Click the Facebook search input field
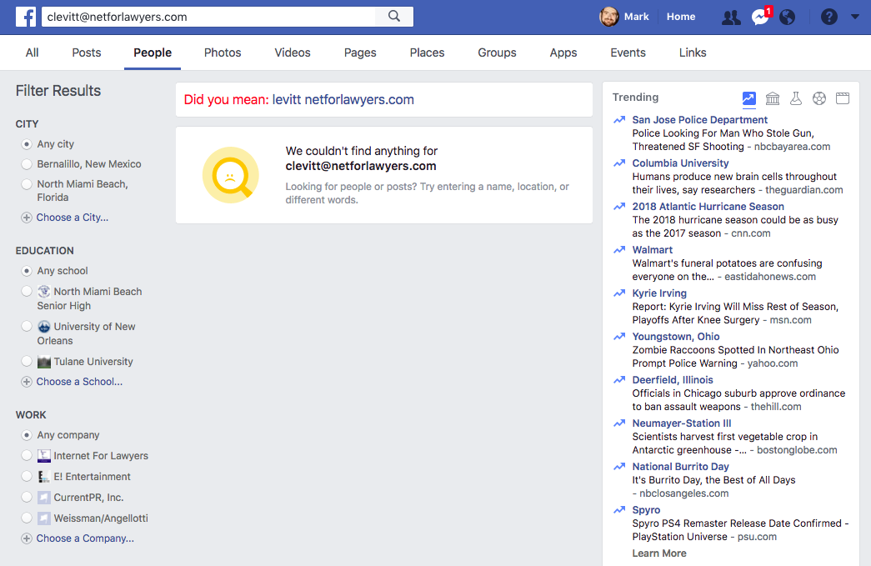The height and width of the screenshot is (566, 871). [209, 17]
